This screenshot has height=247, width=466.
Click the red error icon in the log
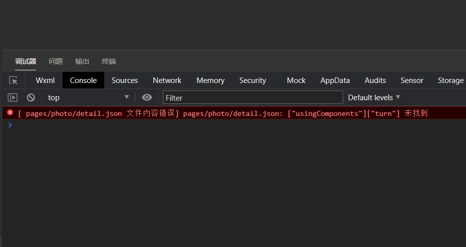point(10,113)
